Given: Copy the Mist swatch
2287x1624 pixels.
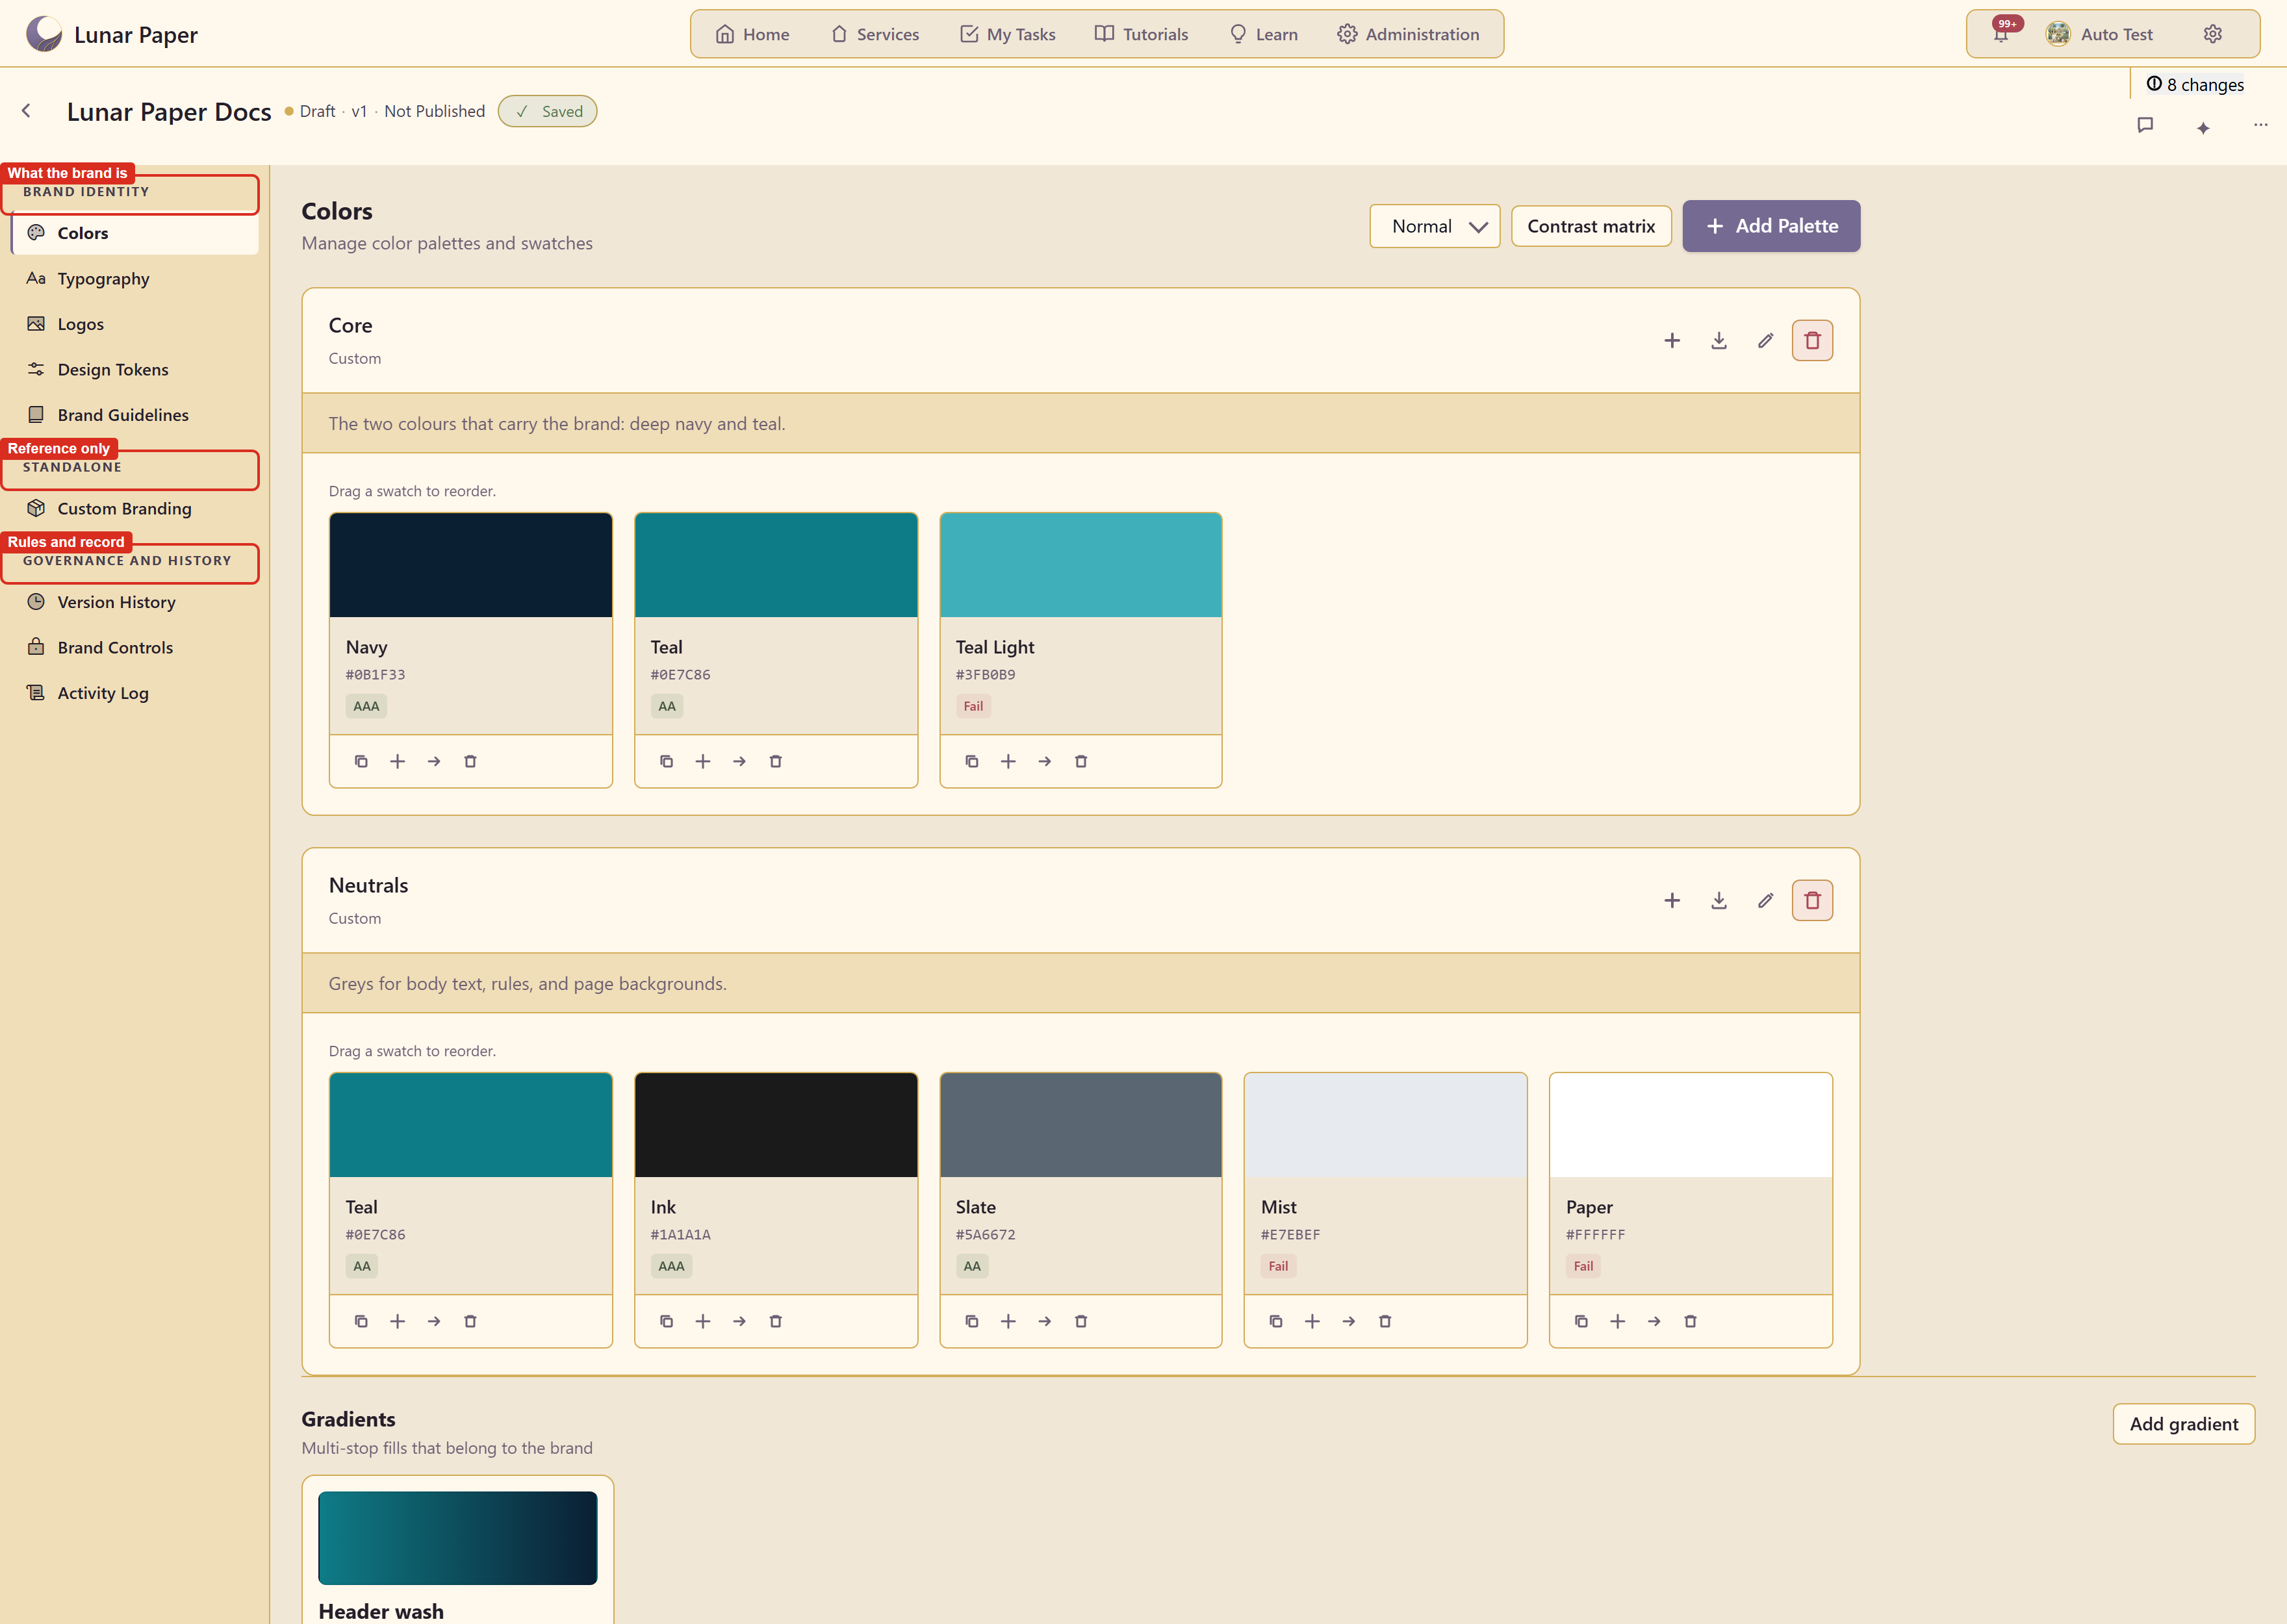Looking at the screenshot, I should [x=1276, y=1322].
